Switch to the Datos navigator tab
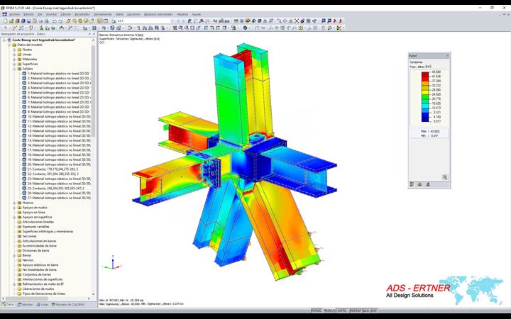Image resolution: width=511 pixels, height=319 pixels. [8, 305]
